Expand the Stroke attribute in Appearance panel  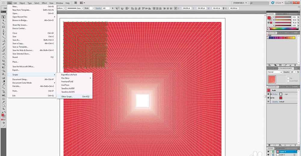pos(271,94)
